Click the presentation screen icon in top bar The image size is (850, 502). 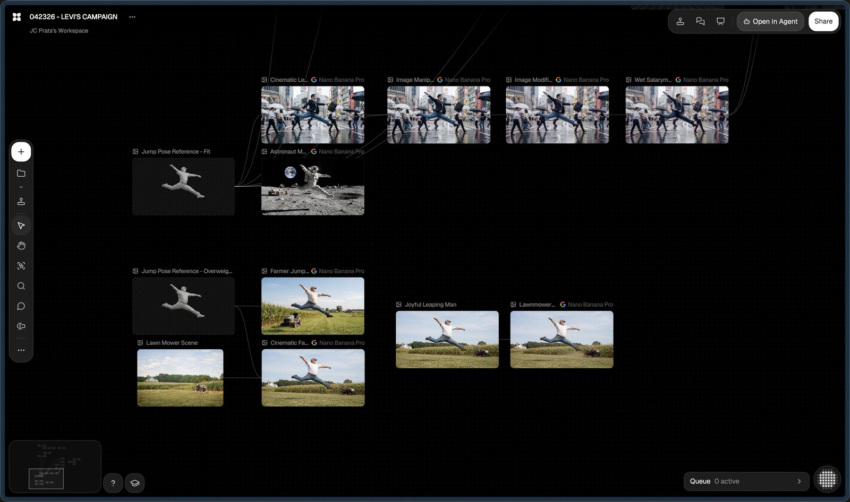point(720,21)
